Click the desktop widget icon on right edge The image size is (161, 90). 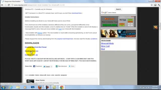pos(155,27)
